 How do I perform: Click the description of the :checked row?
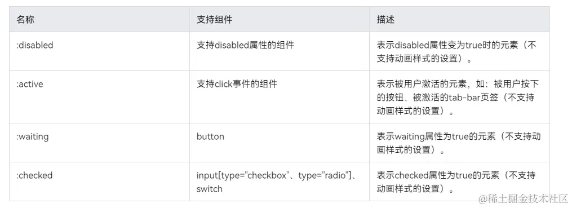(x=456, y=182)
